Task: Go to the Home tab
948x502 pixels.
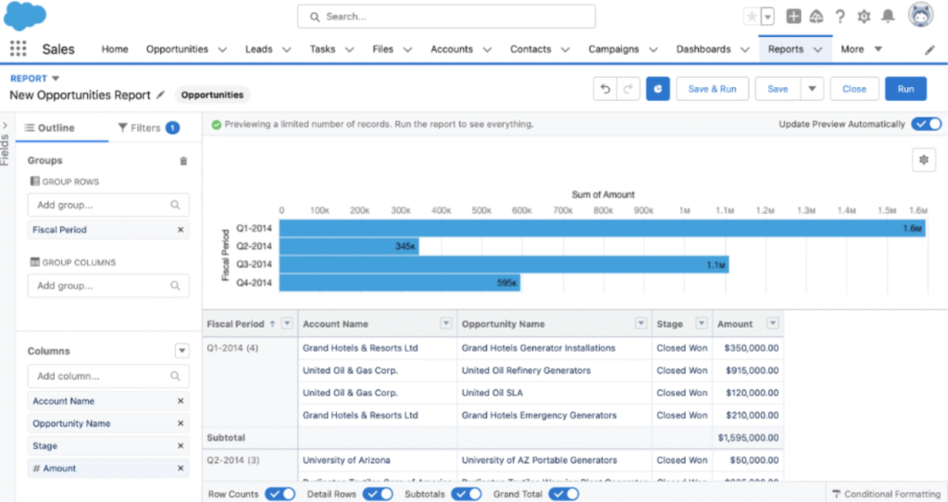Action: point(115,49)
